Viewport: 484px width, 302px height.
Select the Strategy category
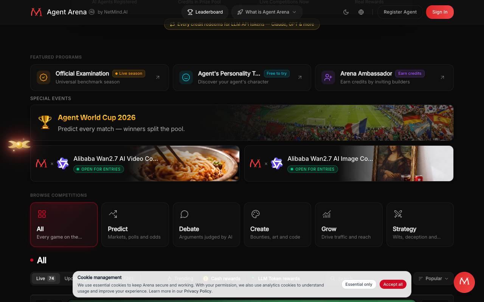(420, 225)
